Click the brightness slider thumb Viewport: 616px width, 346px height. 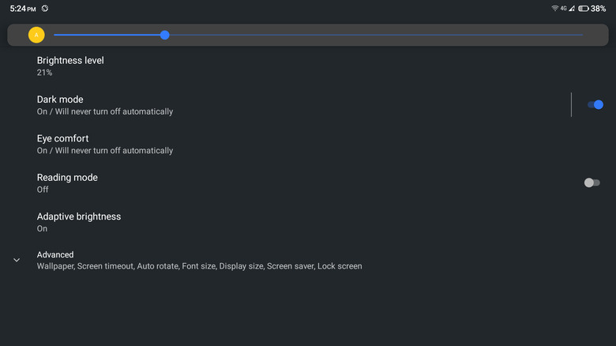coord(164,35)
